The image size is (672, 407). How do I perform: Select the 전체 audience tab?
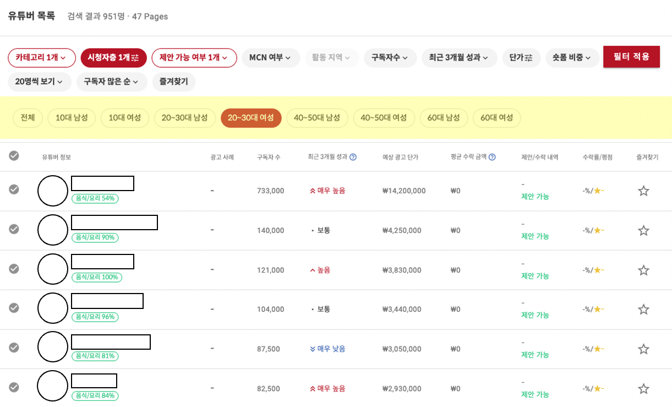coord(27,117)
